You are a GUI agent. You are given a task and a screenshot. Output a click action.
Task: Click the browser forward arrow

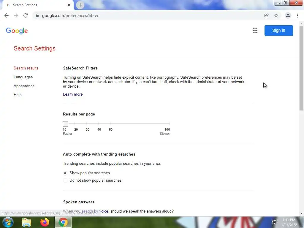16,15
